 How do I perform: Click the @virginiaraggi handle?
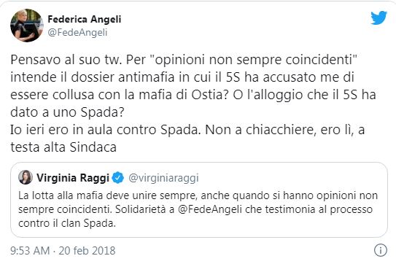163,178
